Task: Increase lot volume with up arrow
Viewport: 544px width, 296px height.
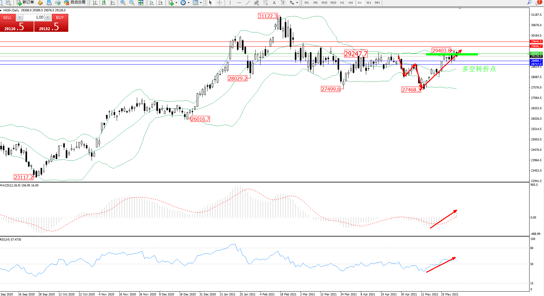Action: (x=48, y=17)
